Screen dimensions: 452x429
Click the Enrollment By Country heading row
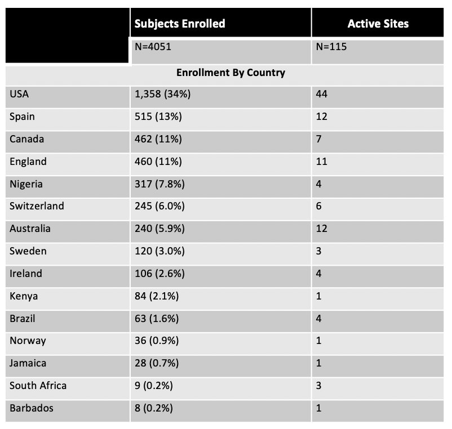pos(224,75)
